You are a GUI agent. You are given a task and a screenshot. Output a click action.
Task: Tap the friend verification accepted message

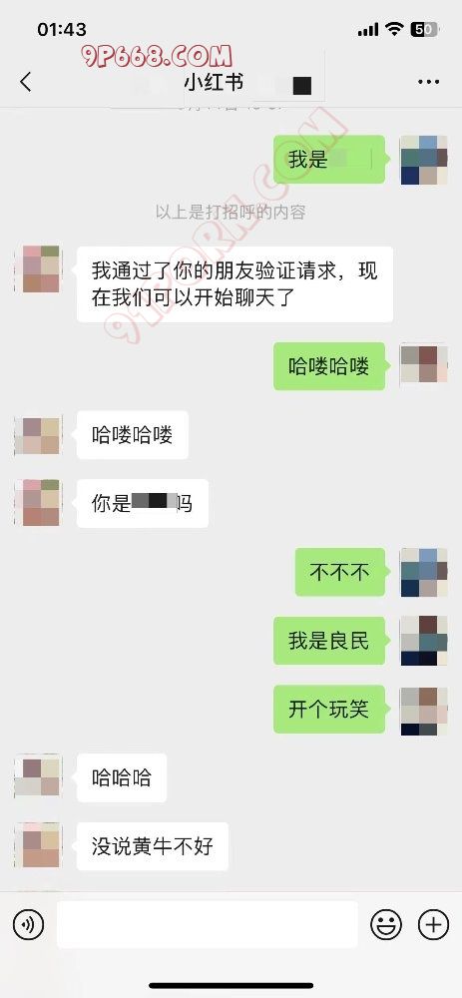point(234,283)
